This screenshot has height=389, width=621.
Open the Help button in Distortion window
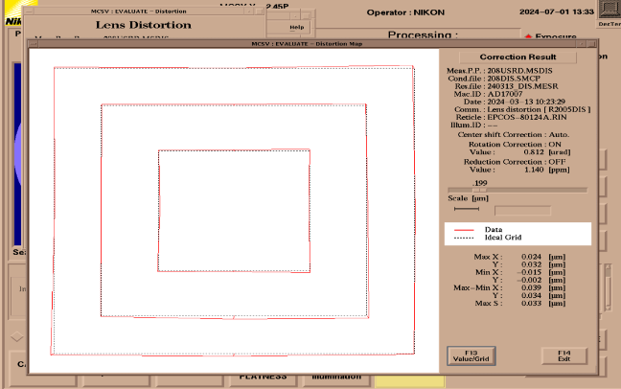tap(296, 27)
